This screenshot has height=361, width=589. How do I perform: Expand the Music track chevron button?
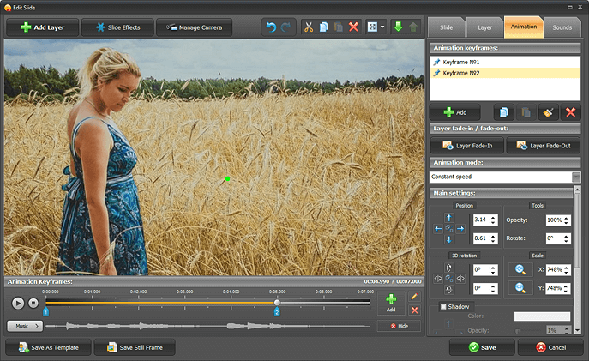[x=36, y=326]
